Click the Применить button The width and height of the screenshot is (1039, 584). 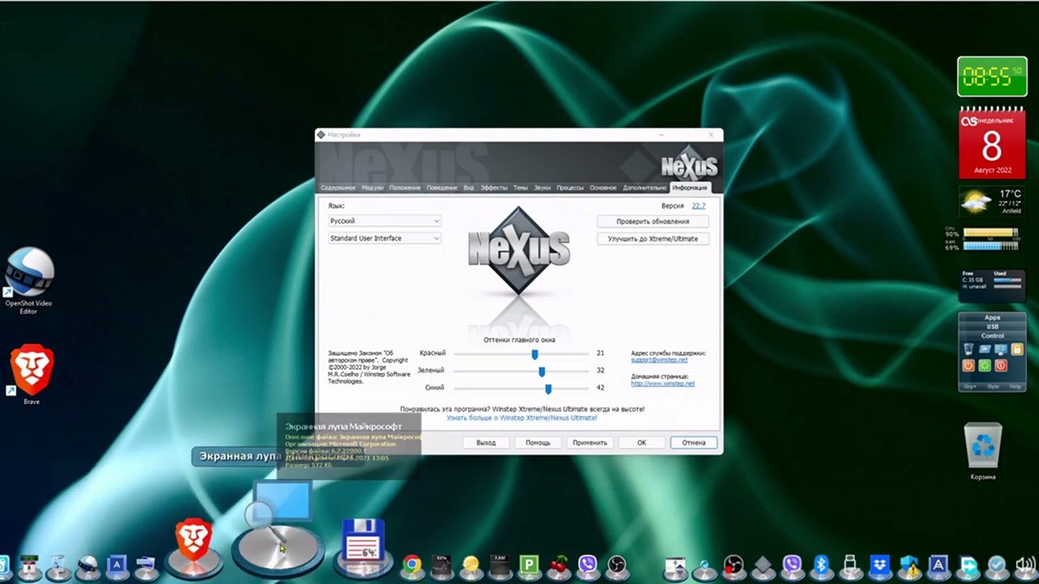coord(589,443)
